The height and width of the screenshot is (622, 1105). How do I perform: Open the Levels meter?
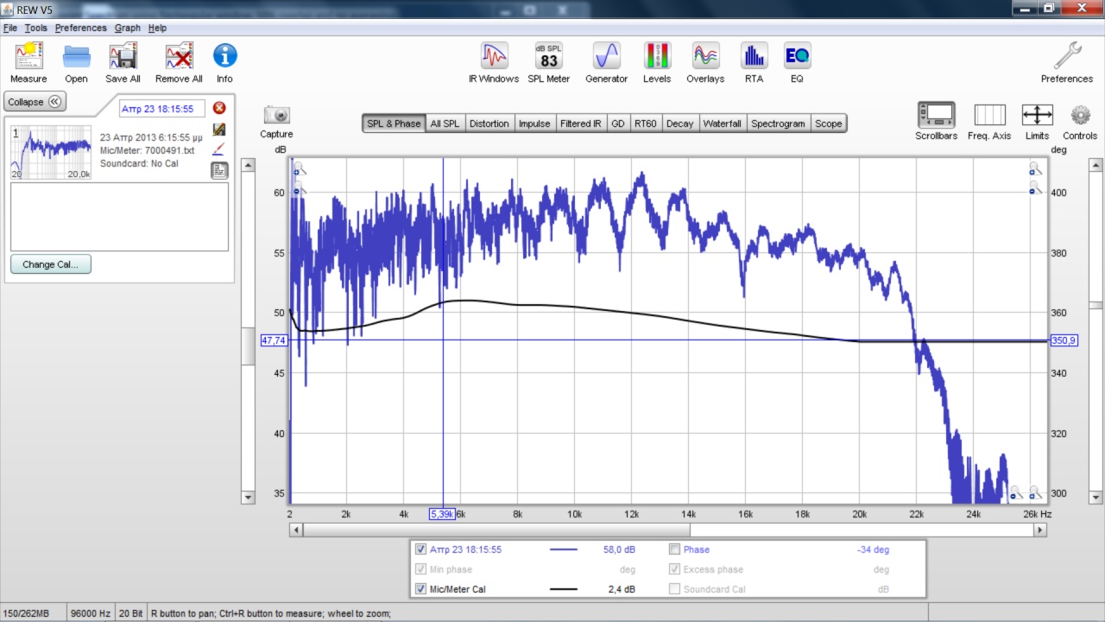point(656,57)
